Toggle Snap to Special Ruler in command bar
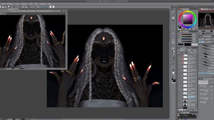214x120 pixels. [x=44, y=7]
